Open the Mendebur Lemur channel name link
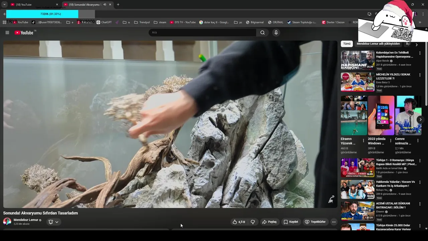428x241 pixels. tap(26, 220)
